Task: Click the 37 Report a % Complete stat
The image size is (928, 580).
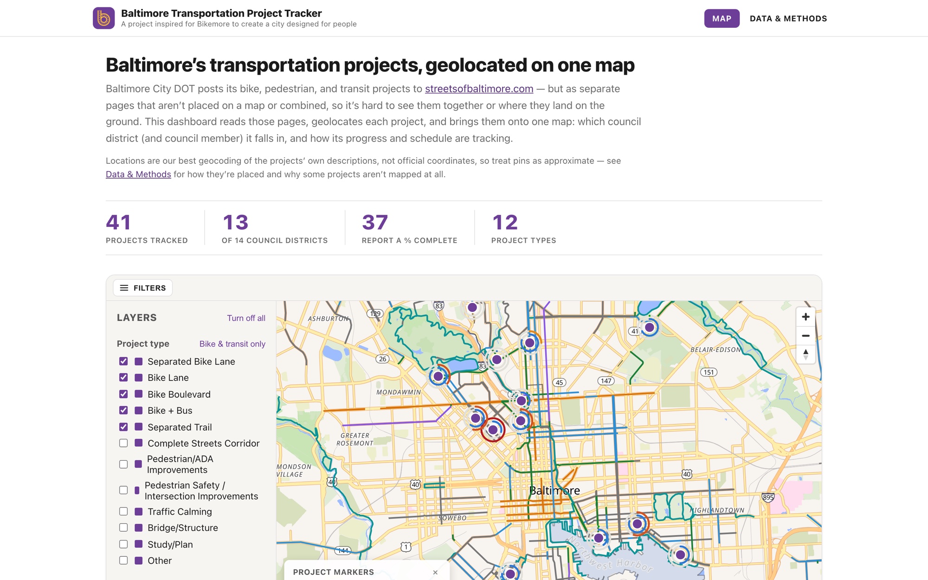Action: click(409, 228)
